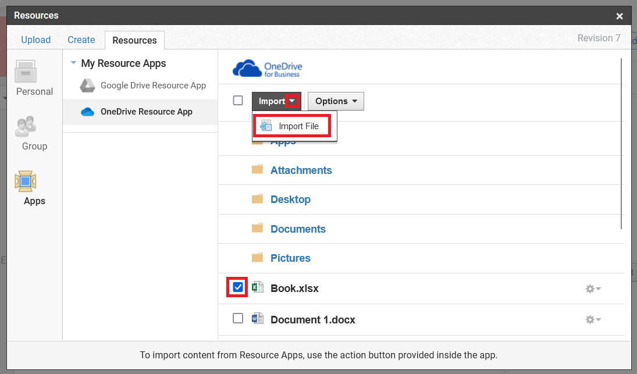Click the Documents folder icon
The height and width of the screenshot is (374, 637).
pos(257,228)
